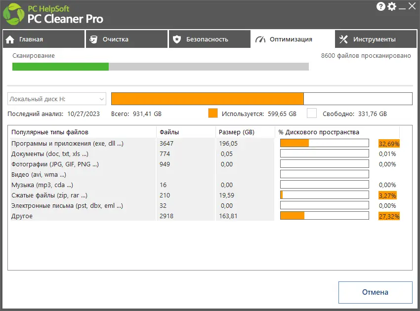Image resolution: width=420 pixels, height=311 pixels.
Task: Open settings via the gear icon
Action: point(392,6)
